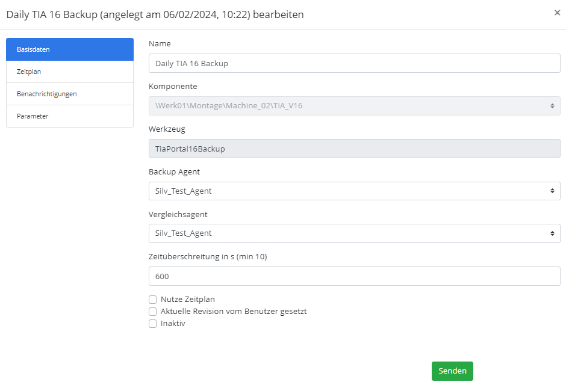The image size is (566, 385).
Task: Click the 'Zeitüberschreitung in s (min 10)' label
Action: (208, 257)
